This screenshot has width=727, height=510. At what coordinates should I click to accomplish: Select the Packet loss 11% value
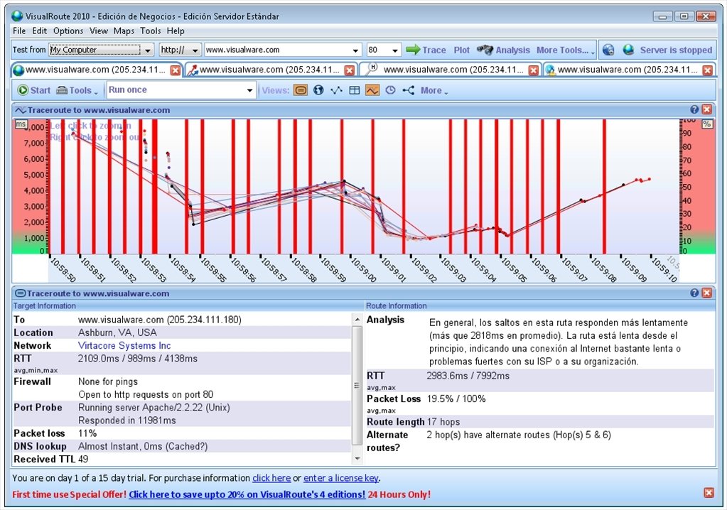pyautogui.click(x=87, y=433)
